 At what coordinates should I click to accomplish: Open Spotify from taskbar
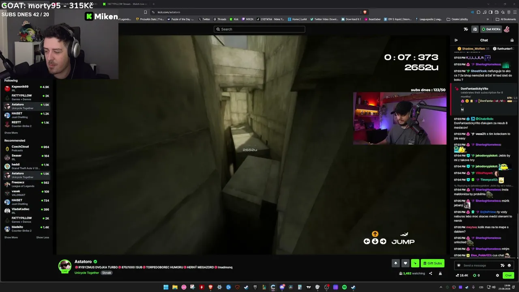pyautogui.click(x=344, y=287)
